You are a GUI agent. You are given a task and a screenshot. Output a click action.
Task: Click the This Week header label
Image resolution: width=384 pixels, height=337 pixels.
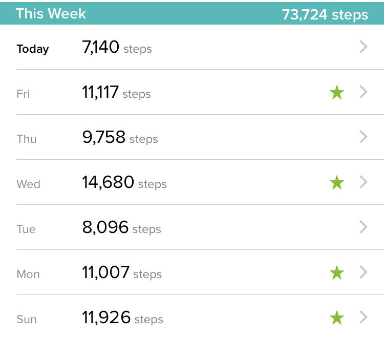[x=51, y=13]
